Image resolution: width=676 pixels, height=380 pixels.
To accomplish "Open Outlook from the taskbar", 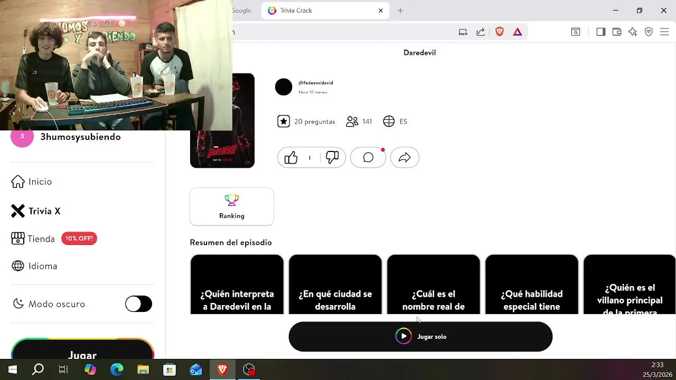I will (x=196, y=369).
